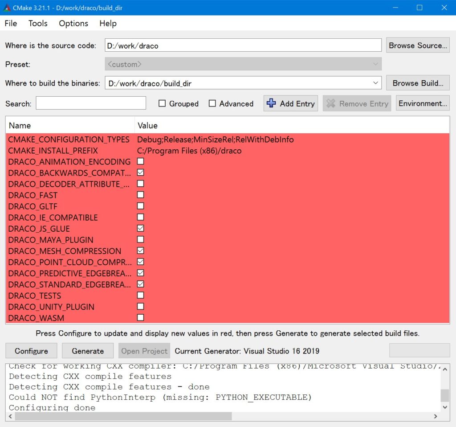Expand the build binaries path dropdown

click(x=375, y=83)
